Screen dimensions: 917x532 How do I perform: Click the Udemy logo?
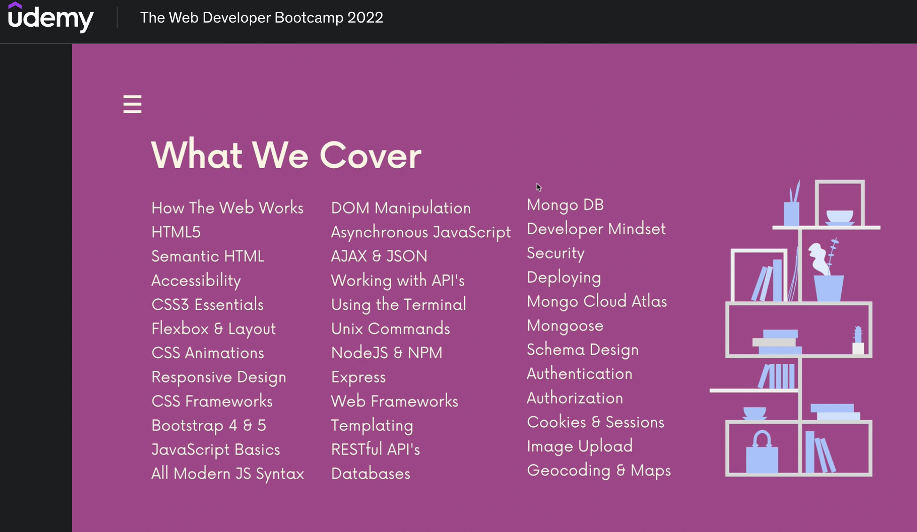pos(51,18)
